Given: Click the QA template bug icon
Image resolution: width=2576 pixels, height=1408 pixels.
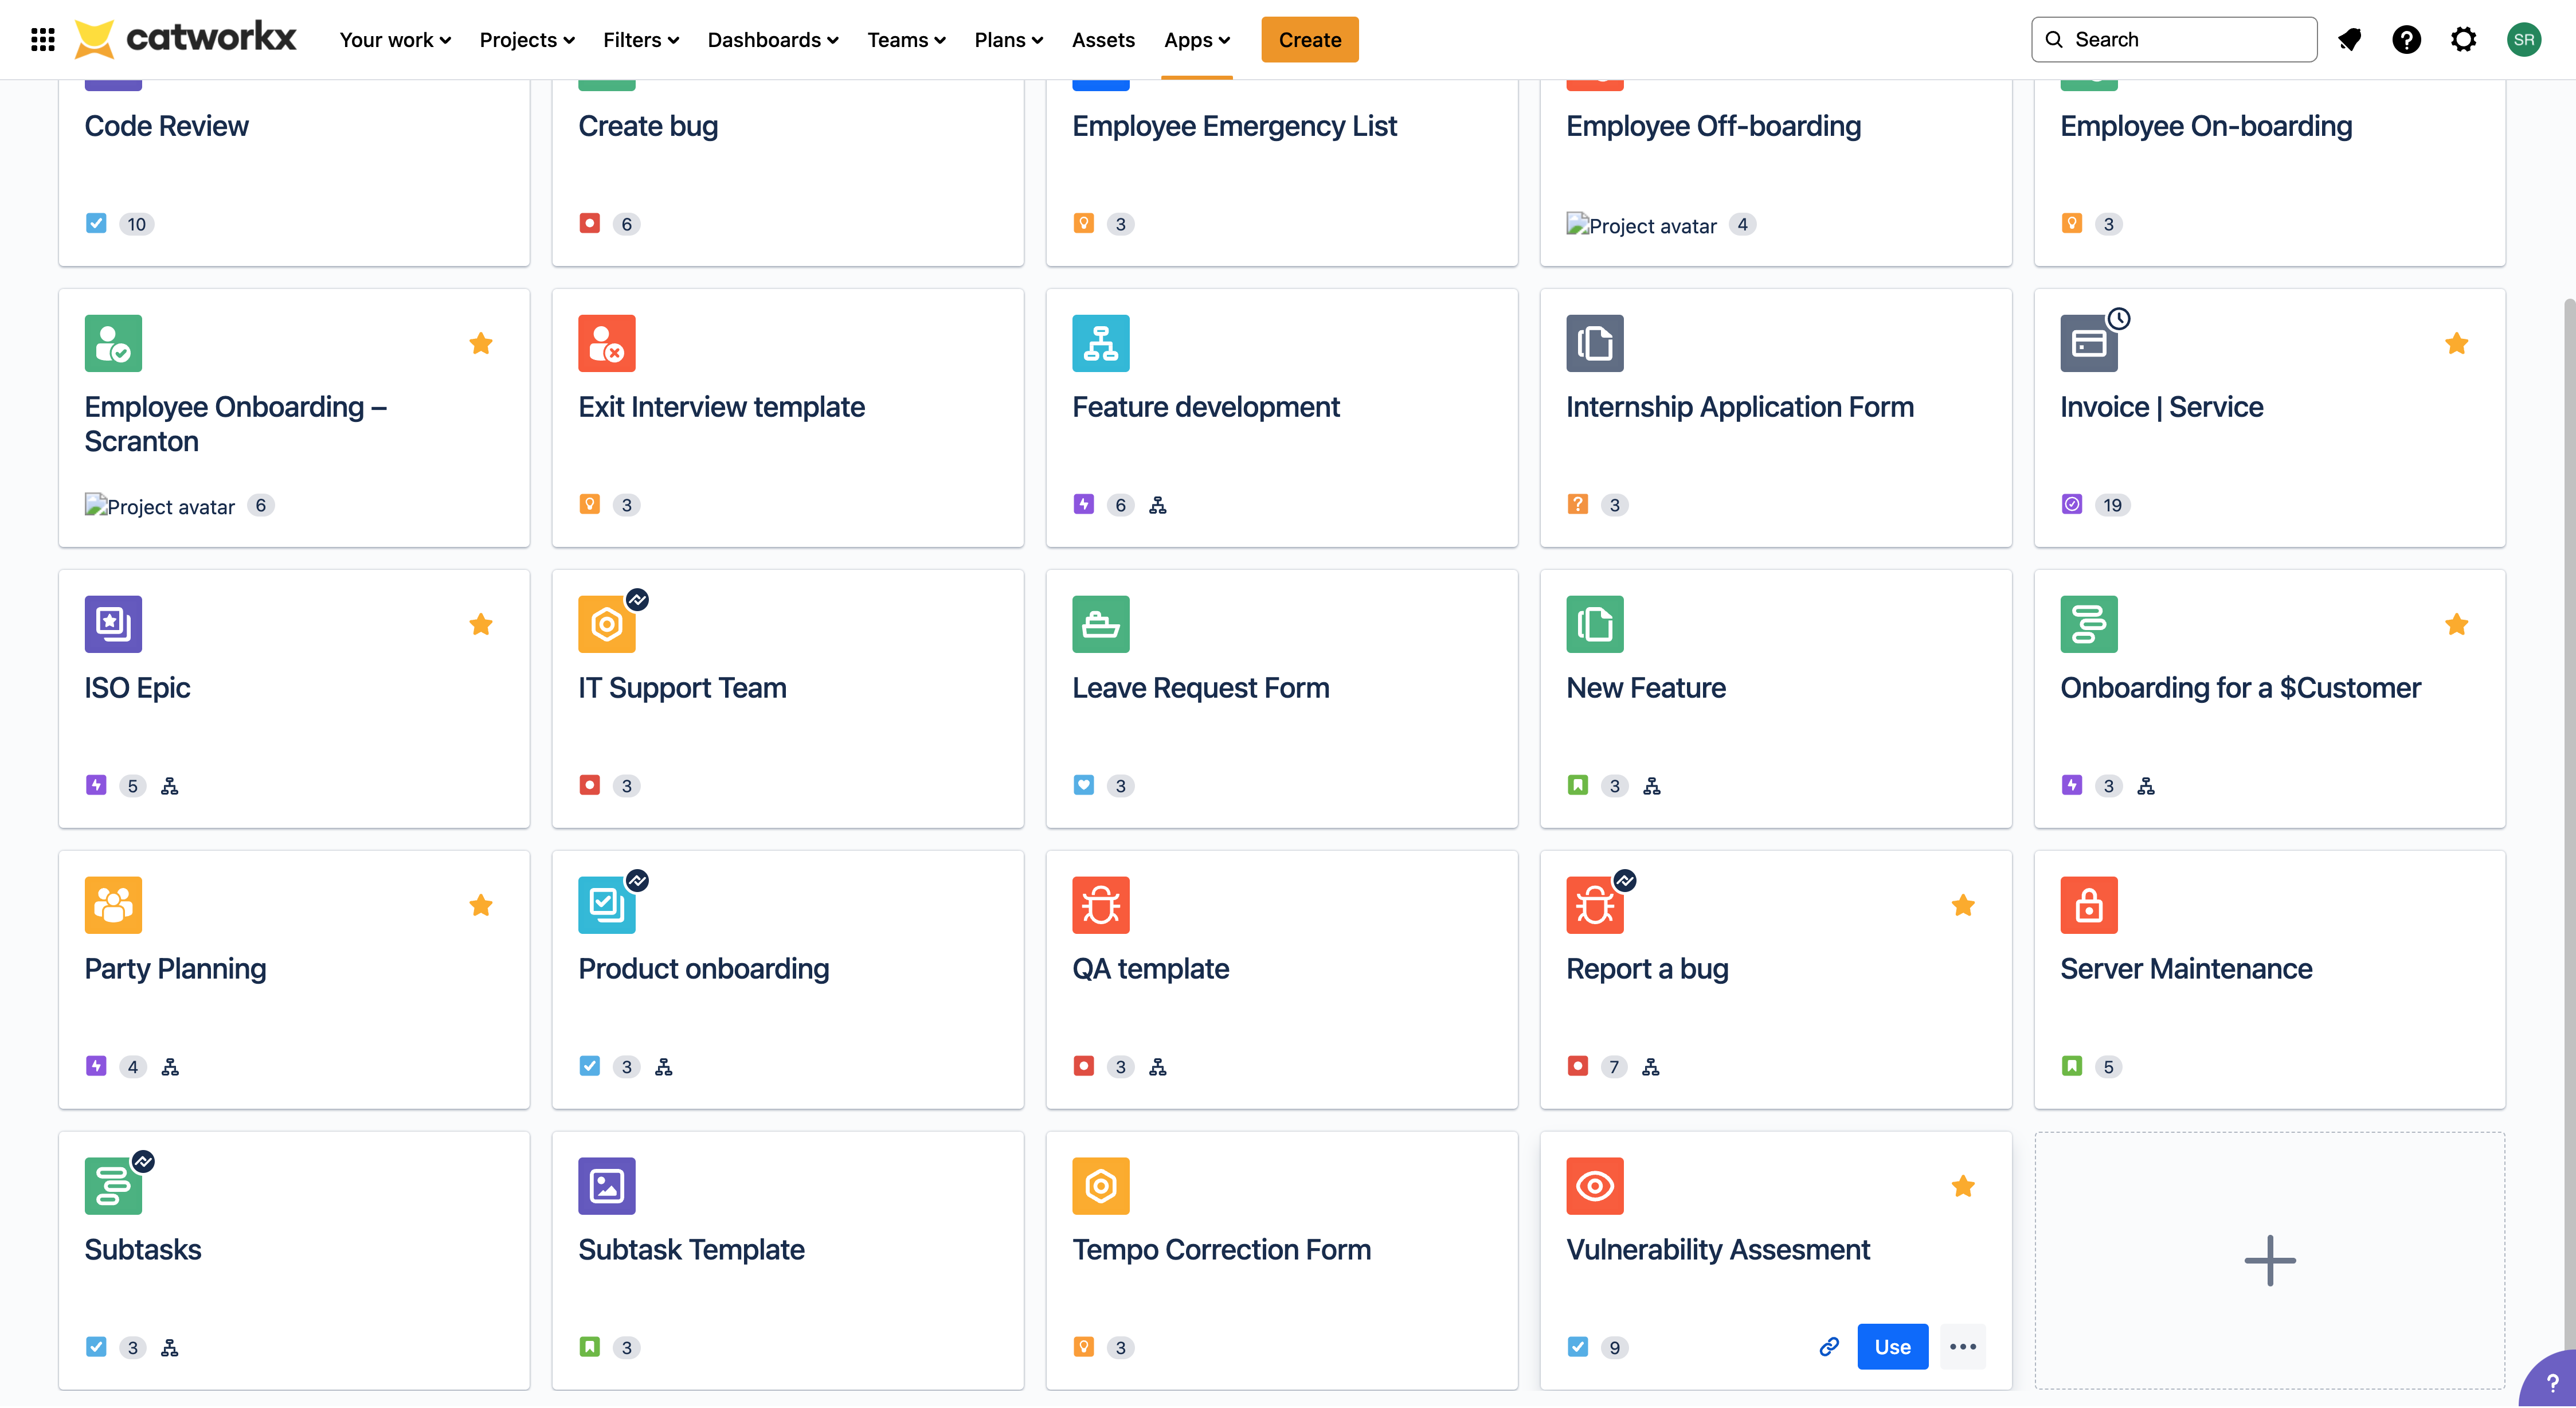Looking at the screenshot, I should point(1100,905).
